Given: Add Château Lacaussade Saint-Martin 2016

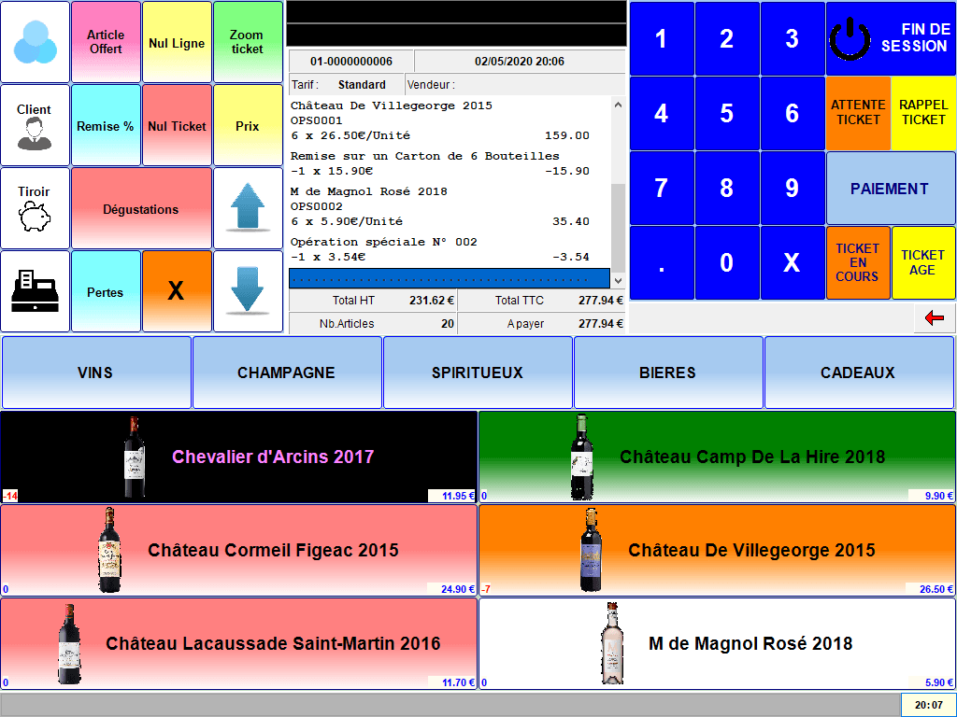Looking at the screenshot, I should pyautogui.click(x=238, y=644).
